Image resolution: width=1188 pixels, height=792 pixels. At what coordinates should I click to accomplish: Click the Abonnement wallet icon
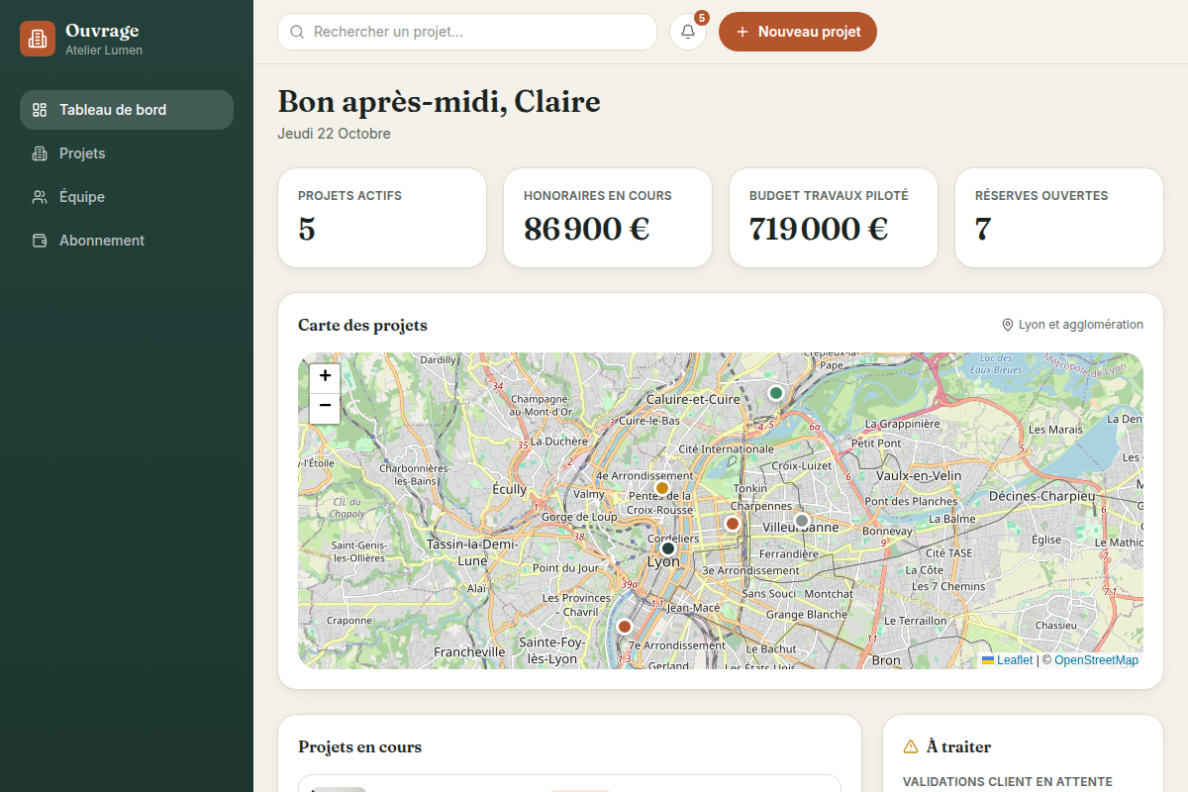coord(40,241)
